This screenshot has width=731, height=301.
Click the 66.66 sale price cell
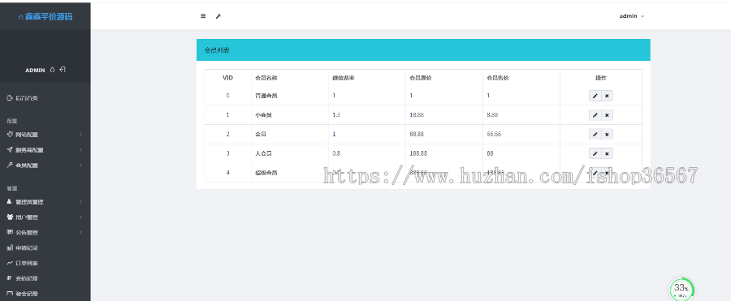point(494,134)
